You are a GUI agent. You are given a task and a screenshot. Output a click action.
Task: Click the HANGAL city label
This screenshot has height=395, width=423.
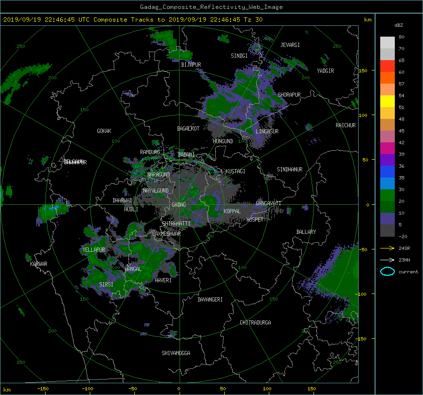coord(133,269)
